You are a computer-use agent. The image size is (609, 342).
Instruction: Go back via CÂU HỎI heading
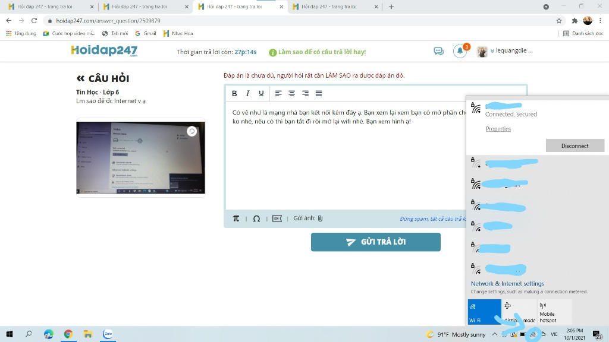coord(103,78)
